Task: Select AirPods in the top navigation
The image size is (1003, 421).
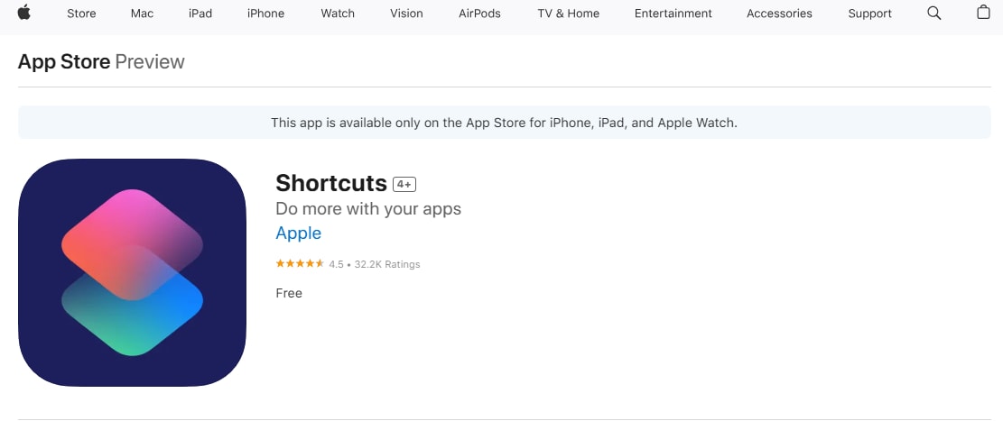Action: [x=479, y=14]
